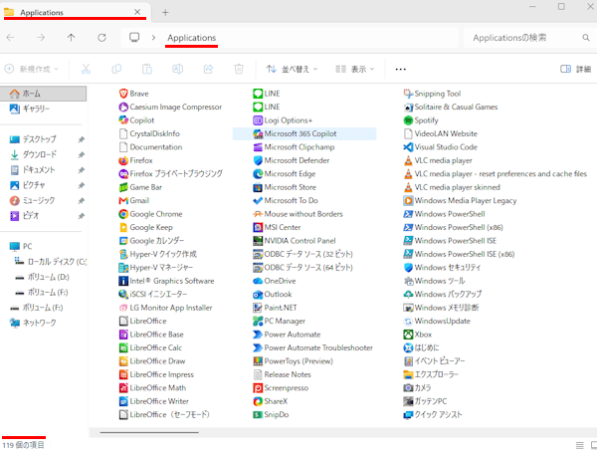Toggle the 詳細 details pane
This screenshot has width=597, height=453.
coord(576,69)
